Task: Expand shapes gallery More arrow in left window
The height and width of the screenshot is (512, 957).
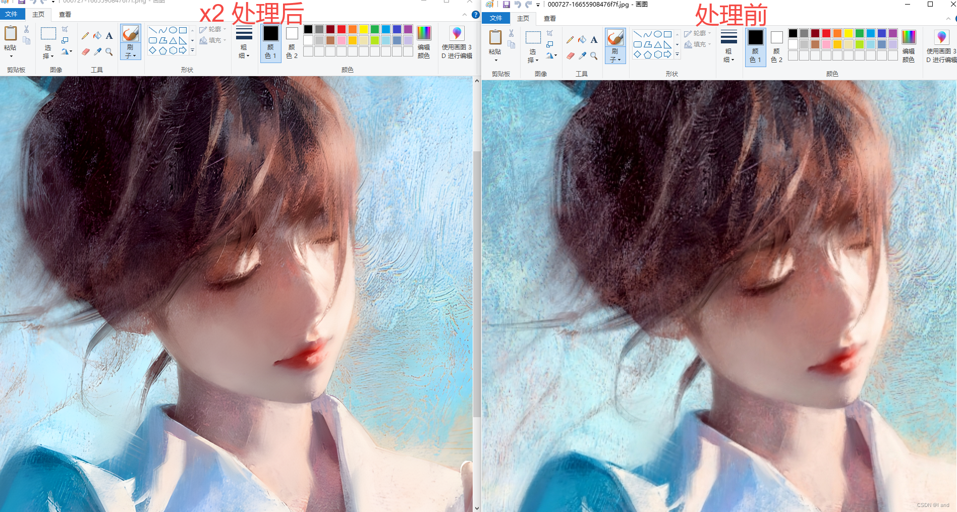Action: coord(192,50)
